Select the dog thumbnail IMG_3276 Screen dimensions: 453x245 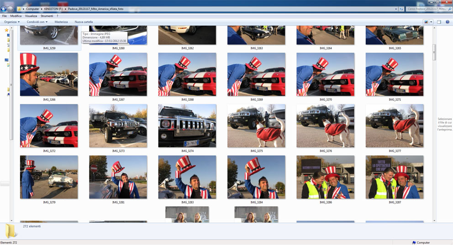point(325,125)
